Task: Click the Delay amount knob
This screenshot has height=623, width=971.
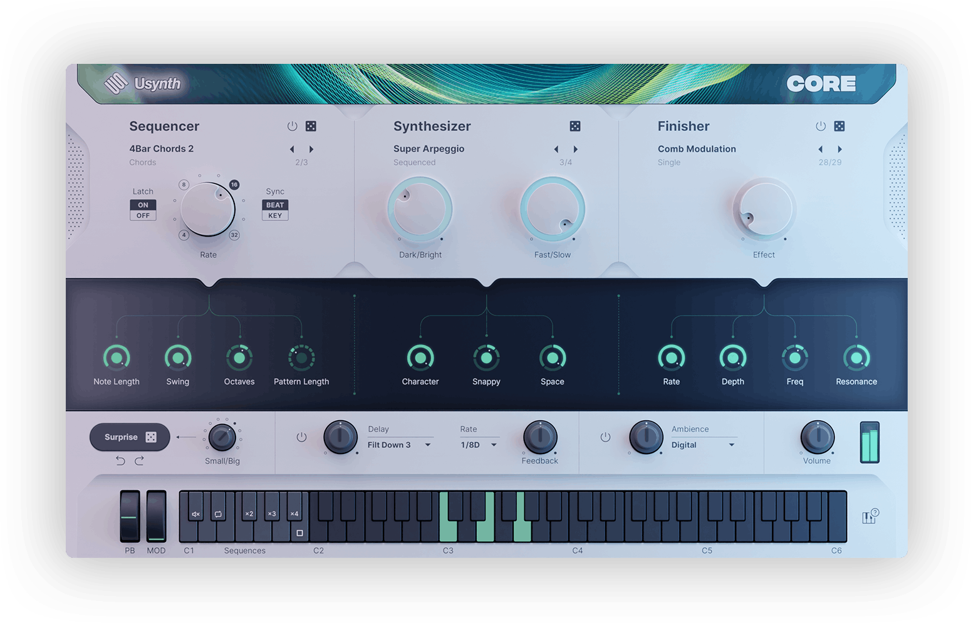Action: 340,437
